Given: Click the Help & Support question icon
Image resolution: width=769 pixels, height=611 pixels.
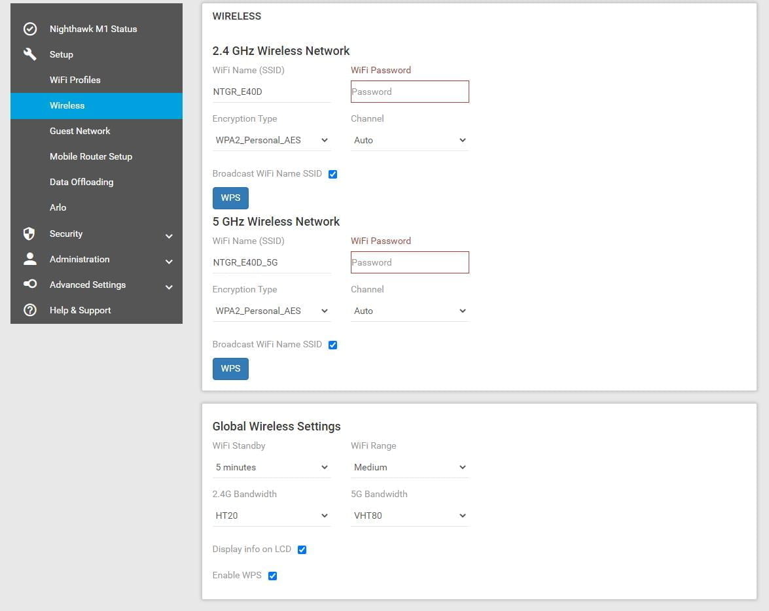Looking at the screenshot, I should click(x=30, y=310).
